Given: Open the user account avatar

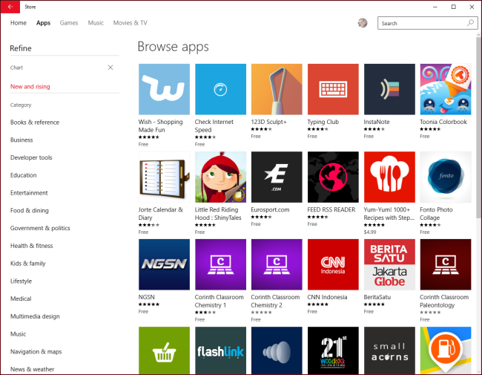Looking at the screenshot, I should point(363,23).
